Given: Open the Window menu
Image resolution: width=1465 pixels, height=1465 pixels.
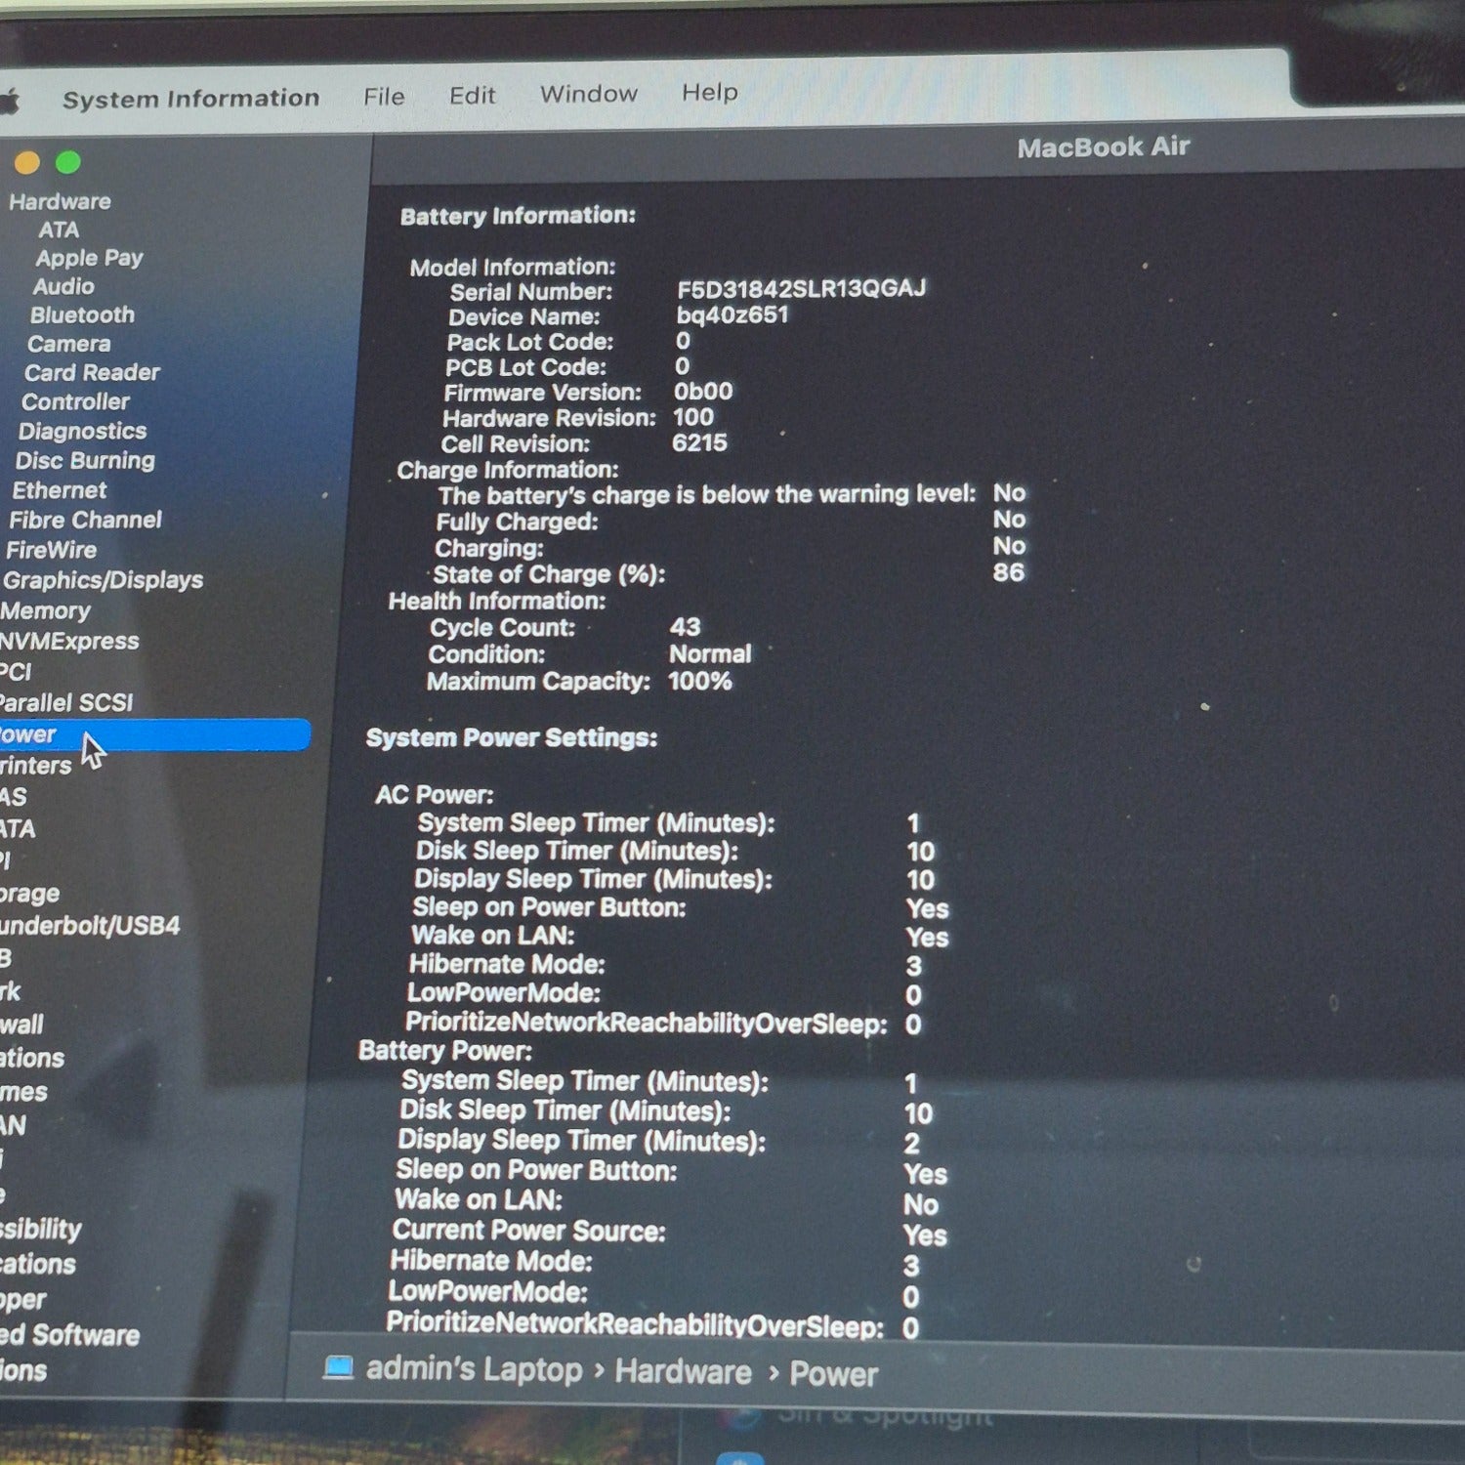Looking at the screenshot, I should 589,94.
